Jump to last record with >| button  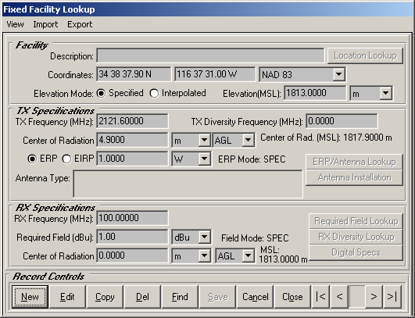click(392, 297)
